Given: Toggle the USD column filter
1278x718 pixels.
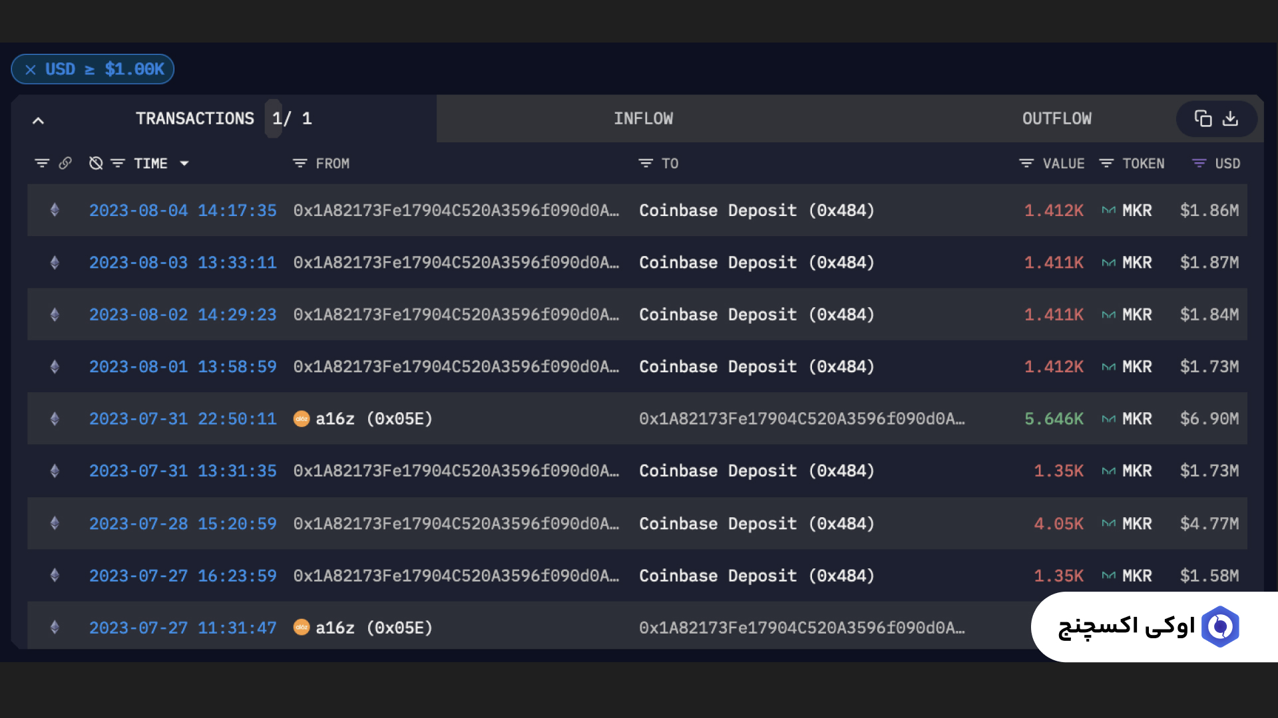Looking at the screenshot, I should coord(1199,164).
